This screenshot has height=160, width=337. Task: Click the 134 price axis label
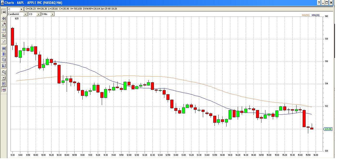[326, 84]
